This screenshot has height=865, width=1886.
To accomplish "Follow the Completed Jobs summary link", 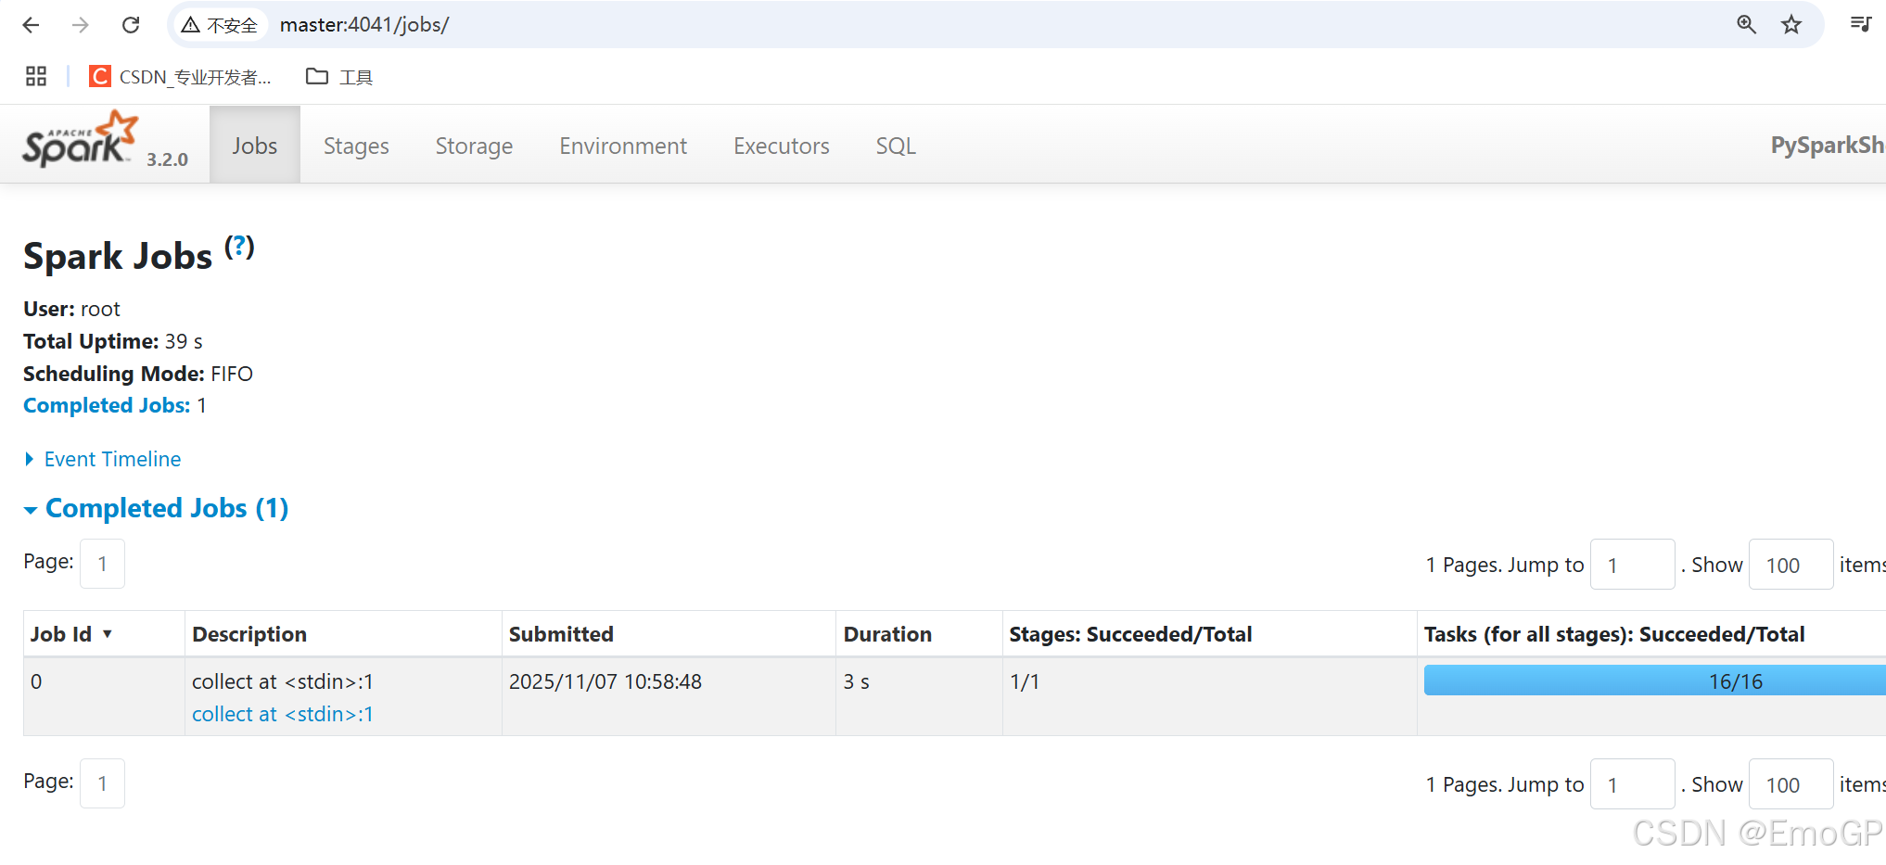I will pos(107,405).
